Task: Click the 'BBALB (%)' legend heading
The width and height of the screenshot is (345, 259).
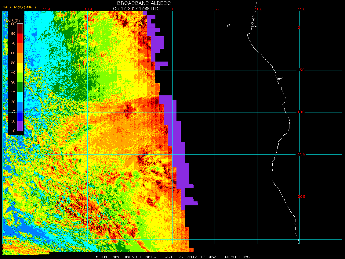Action: click(x=12, y=21)
